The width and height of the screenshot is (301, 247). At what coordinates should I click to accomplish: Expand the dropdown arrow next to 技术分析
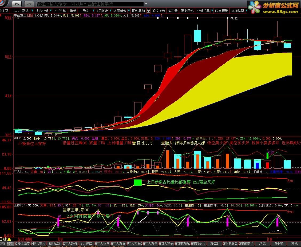click(51, 11)
